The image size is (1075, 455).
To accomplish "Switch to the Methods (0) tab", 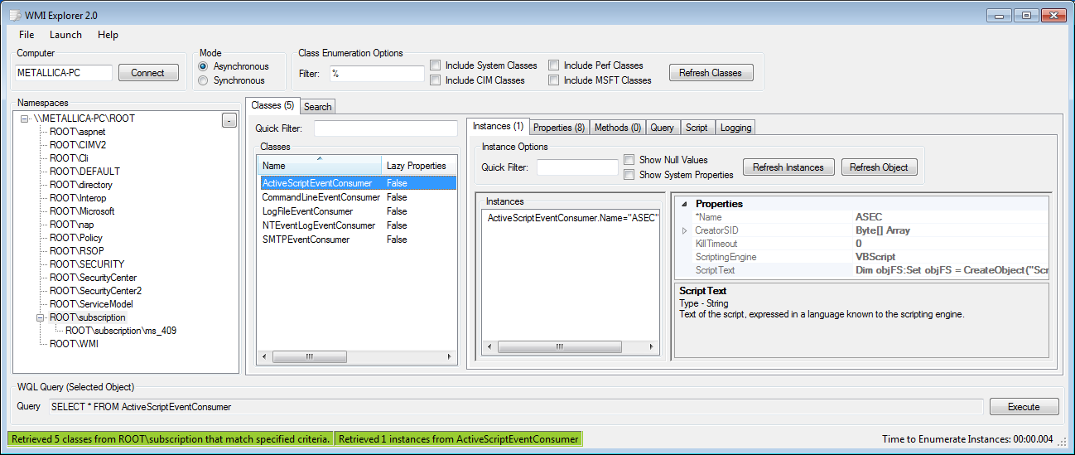I will pos(617,128).
